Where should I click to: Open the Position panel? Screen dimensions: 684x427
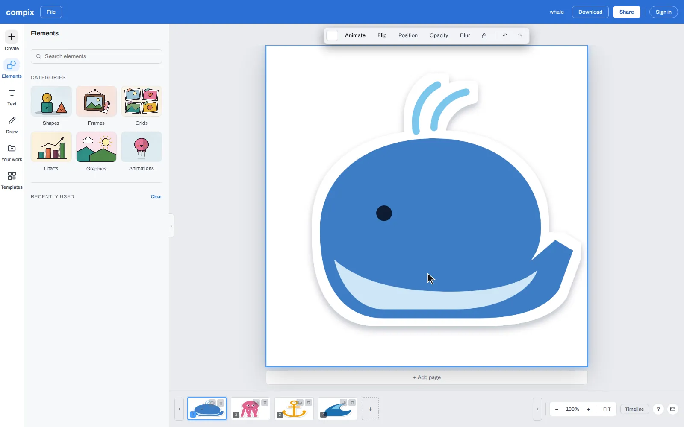tap(408, 35)
